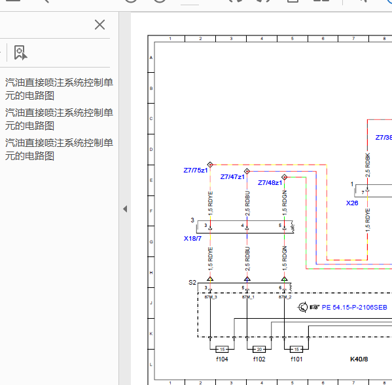Click the f102 fuse label
This screenshot has height=385, width=392.
point(259,359)
